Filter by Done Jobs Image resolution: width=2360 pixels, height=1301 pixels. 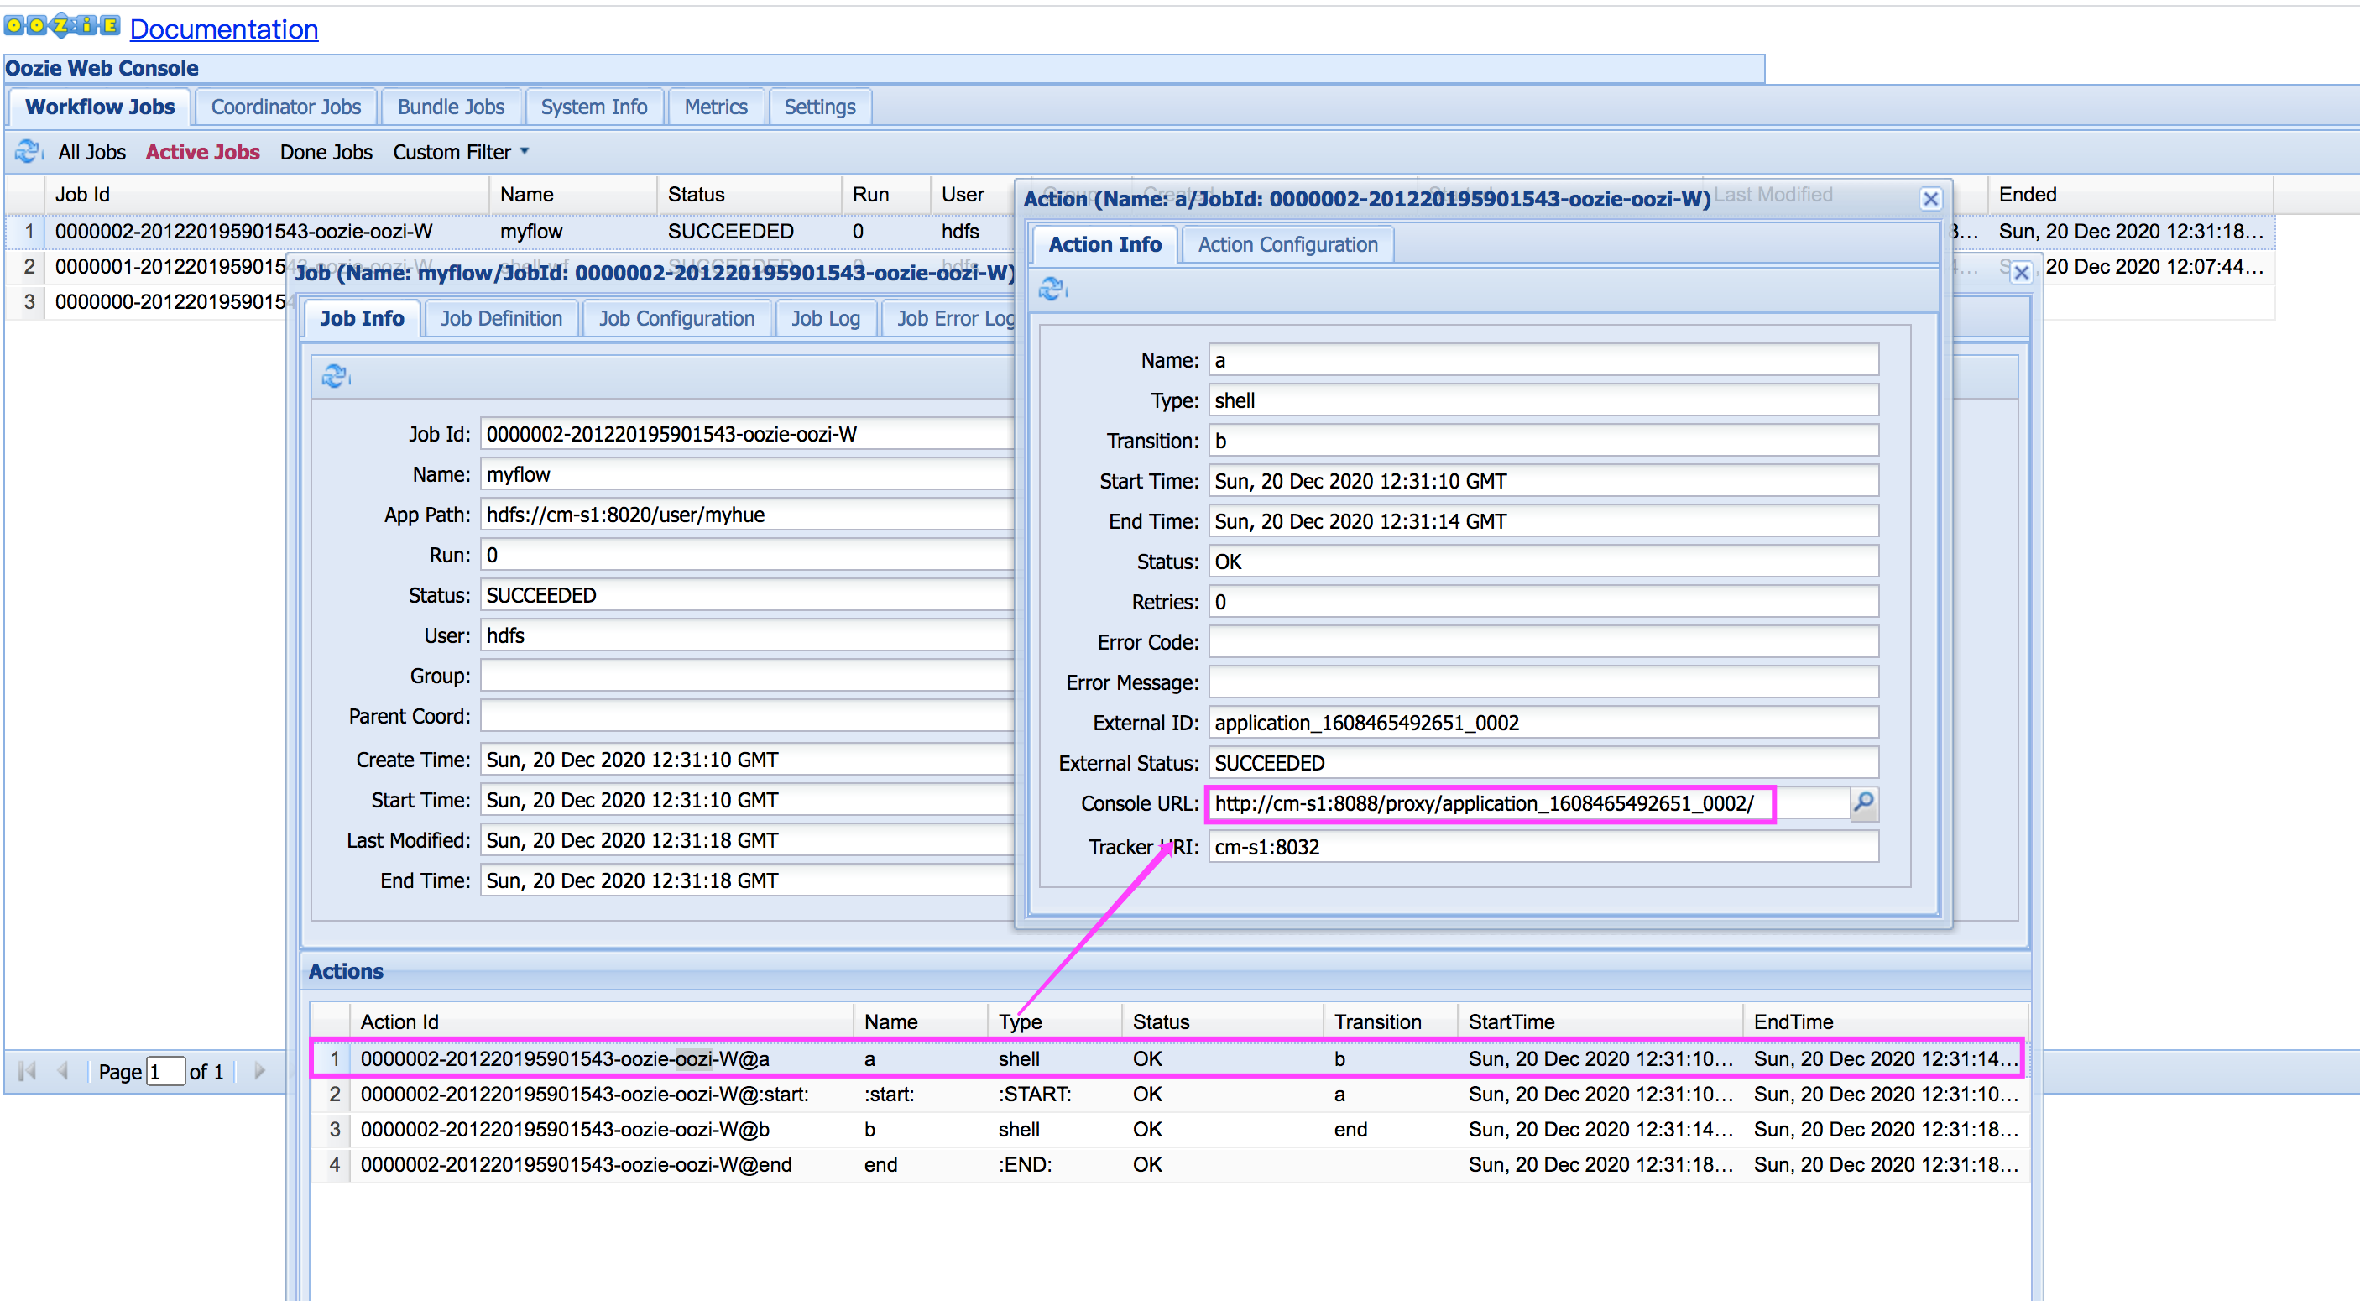pos(326,152)
